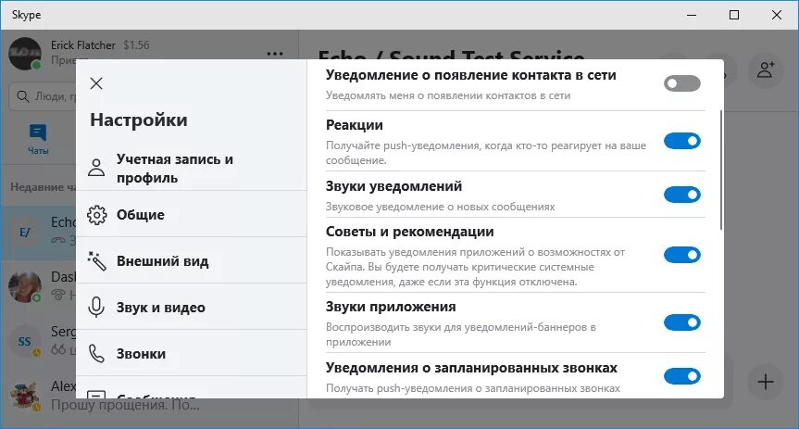The height and width of the screenshot is (429, 799).
Task: Minimize the Skype window
Action: pos(692,15)
